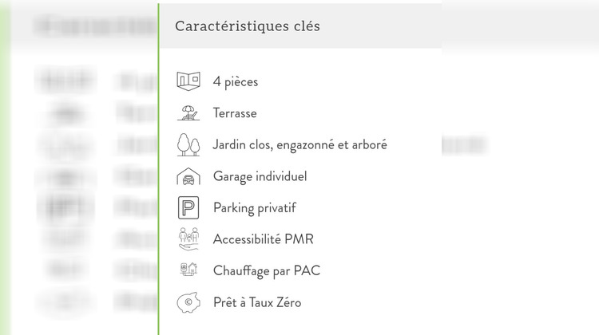The height and width of the screenshot is (335, 599).
Task: Select the trees icon for the garden
Action: coord(188,144)
